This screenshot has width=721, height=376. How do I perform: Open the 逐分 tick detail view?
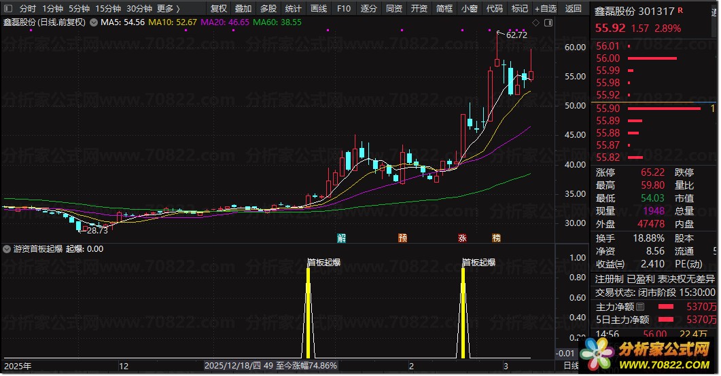click(369, 8)
